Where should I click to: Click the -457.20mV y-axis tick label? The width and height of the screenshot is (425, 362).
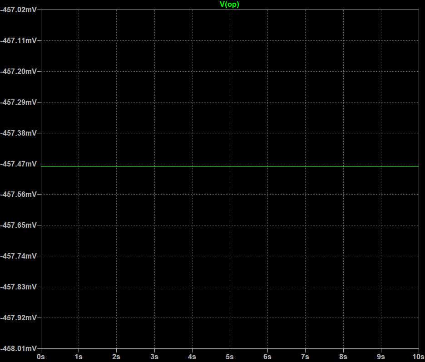pyautogui.click(x=19, y=71)
